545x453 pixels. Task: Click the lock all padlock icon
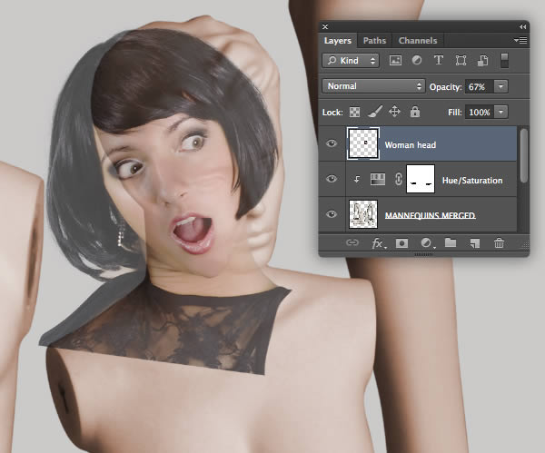pos(414,112)
